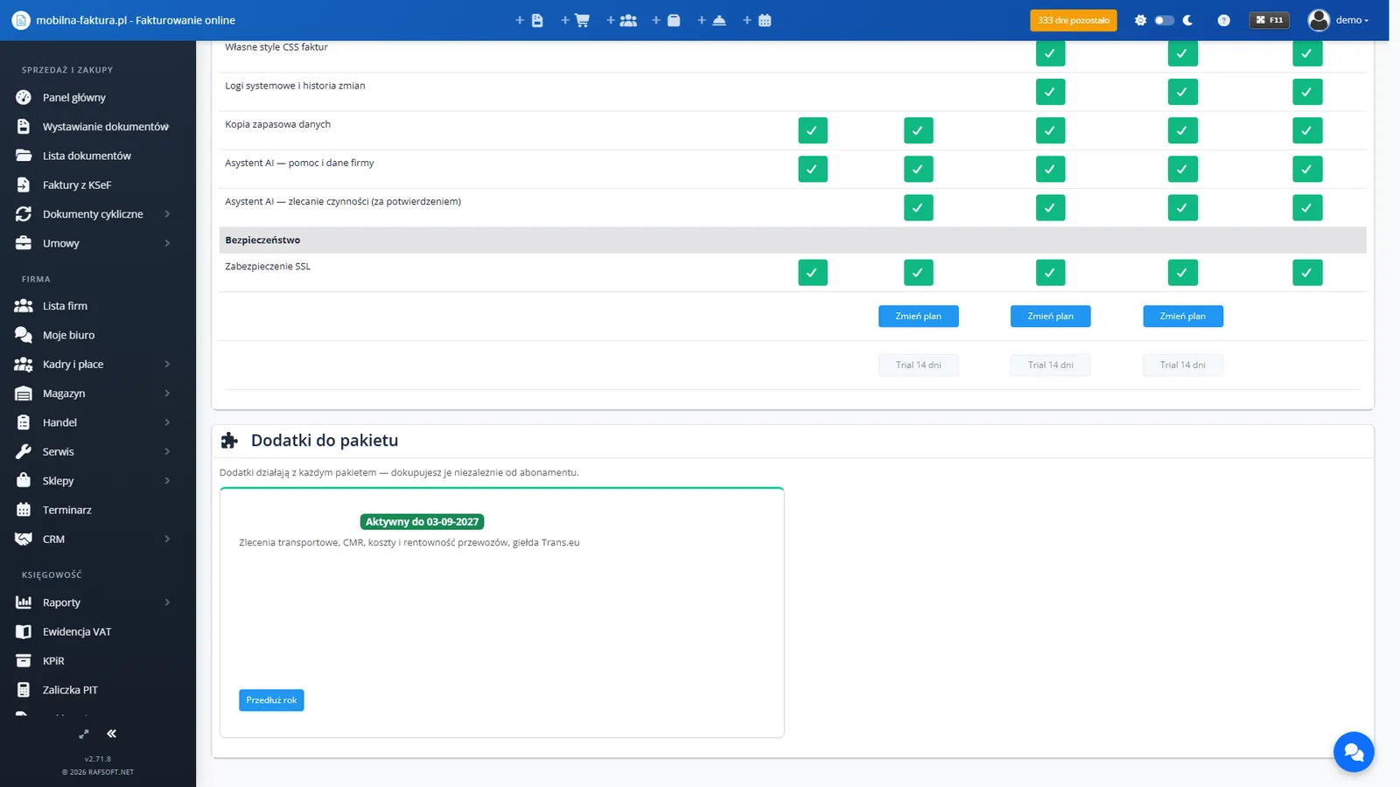
Task: Click Zlecenia transportowe add-on description text
Action: click(x=409, y=543)
